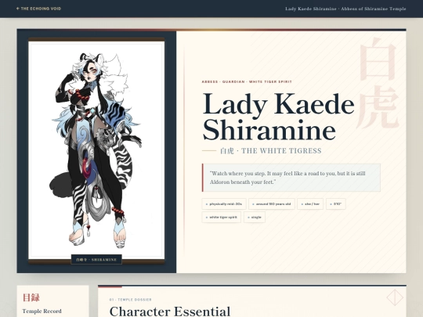Image resolution: width=423 pixels, height=317 pixels.
Task: Click the 'single' status tag
Action: pyautogui.click(x=255, y=218)
